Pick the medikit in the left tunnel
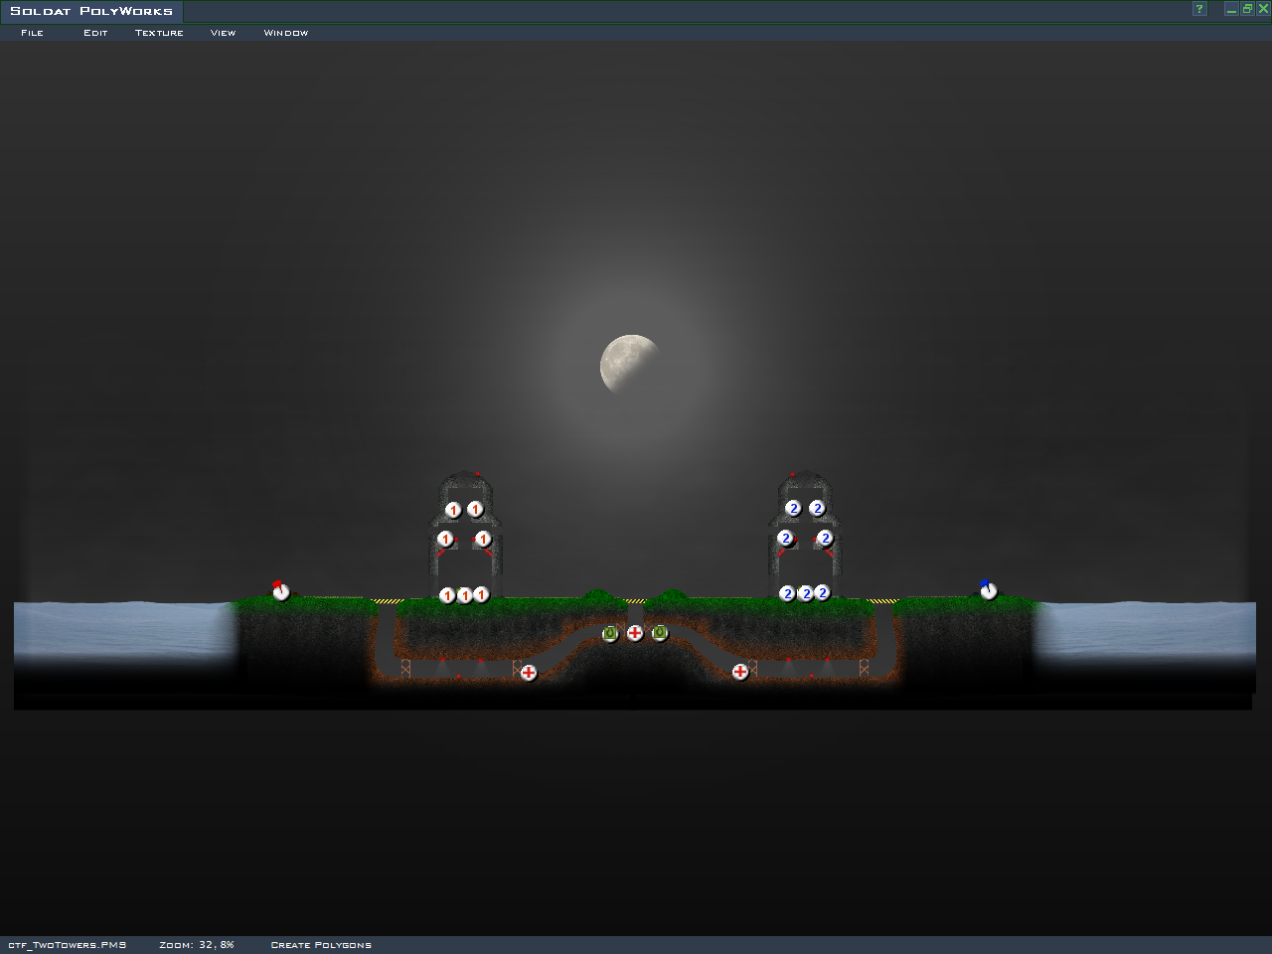Screen dimensions: 1272x954 pyautogui.click(x=529, y=673)
